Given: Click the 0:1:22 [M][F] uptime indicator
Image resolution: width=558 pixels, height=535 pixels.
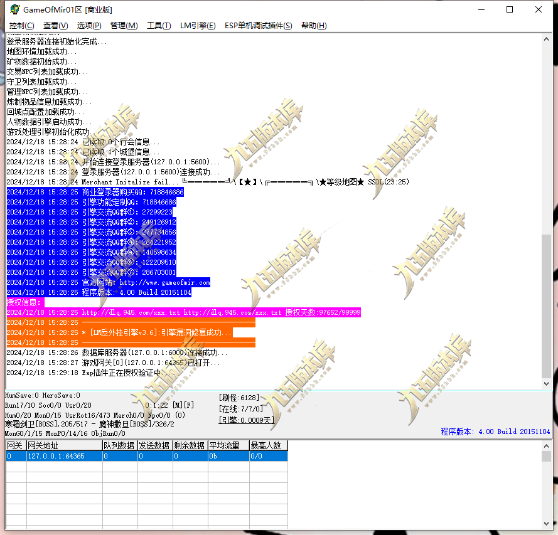Looking at the screenshot, I should pyautogui.click(x=169, y=405).
